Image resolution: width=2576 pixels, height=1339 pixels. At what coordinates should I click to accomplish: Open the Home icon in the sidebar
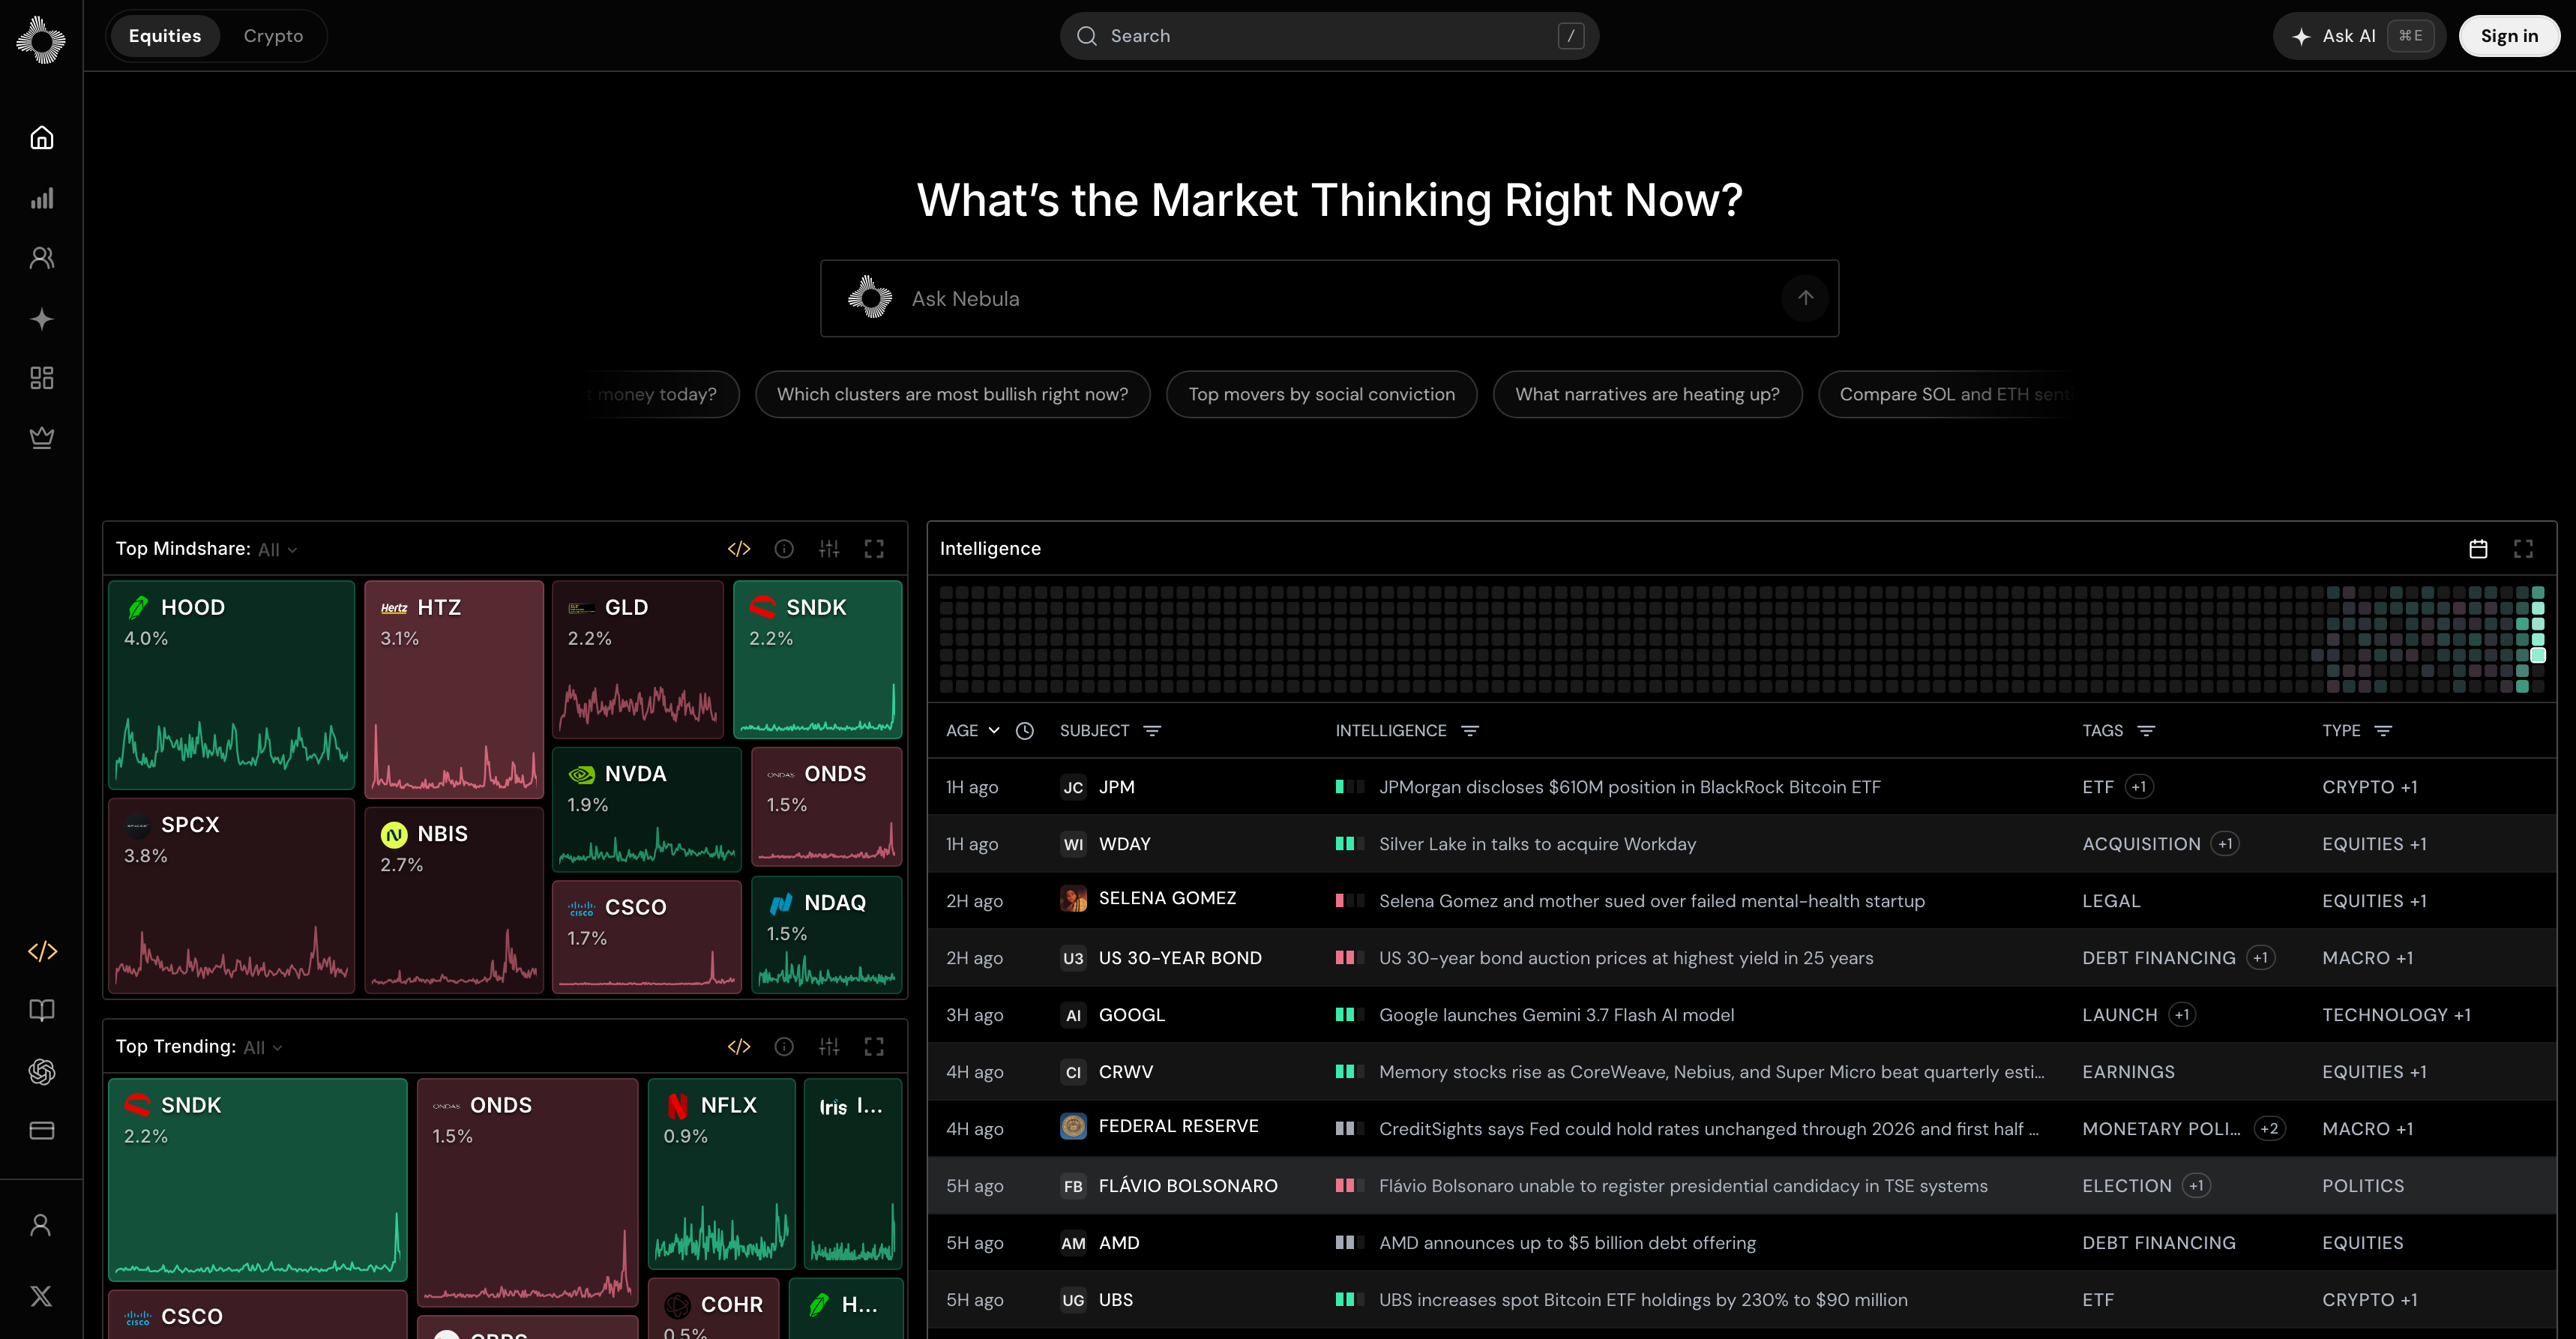[41, 137]
